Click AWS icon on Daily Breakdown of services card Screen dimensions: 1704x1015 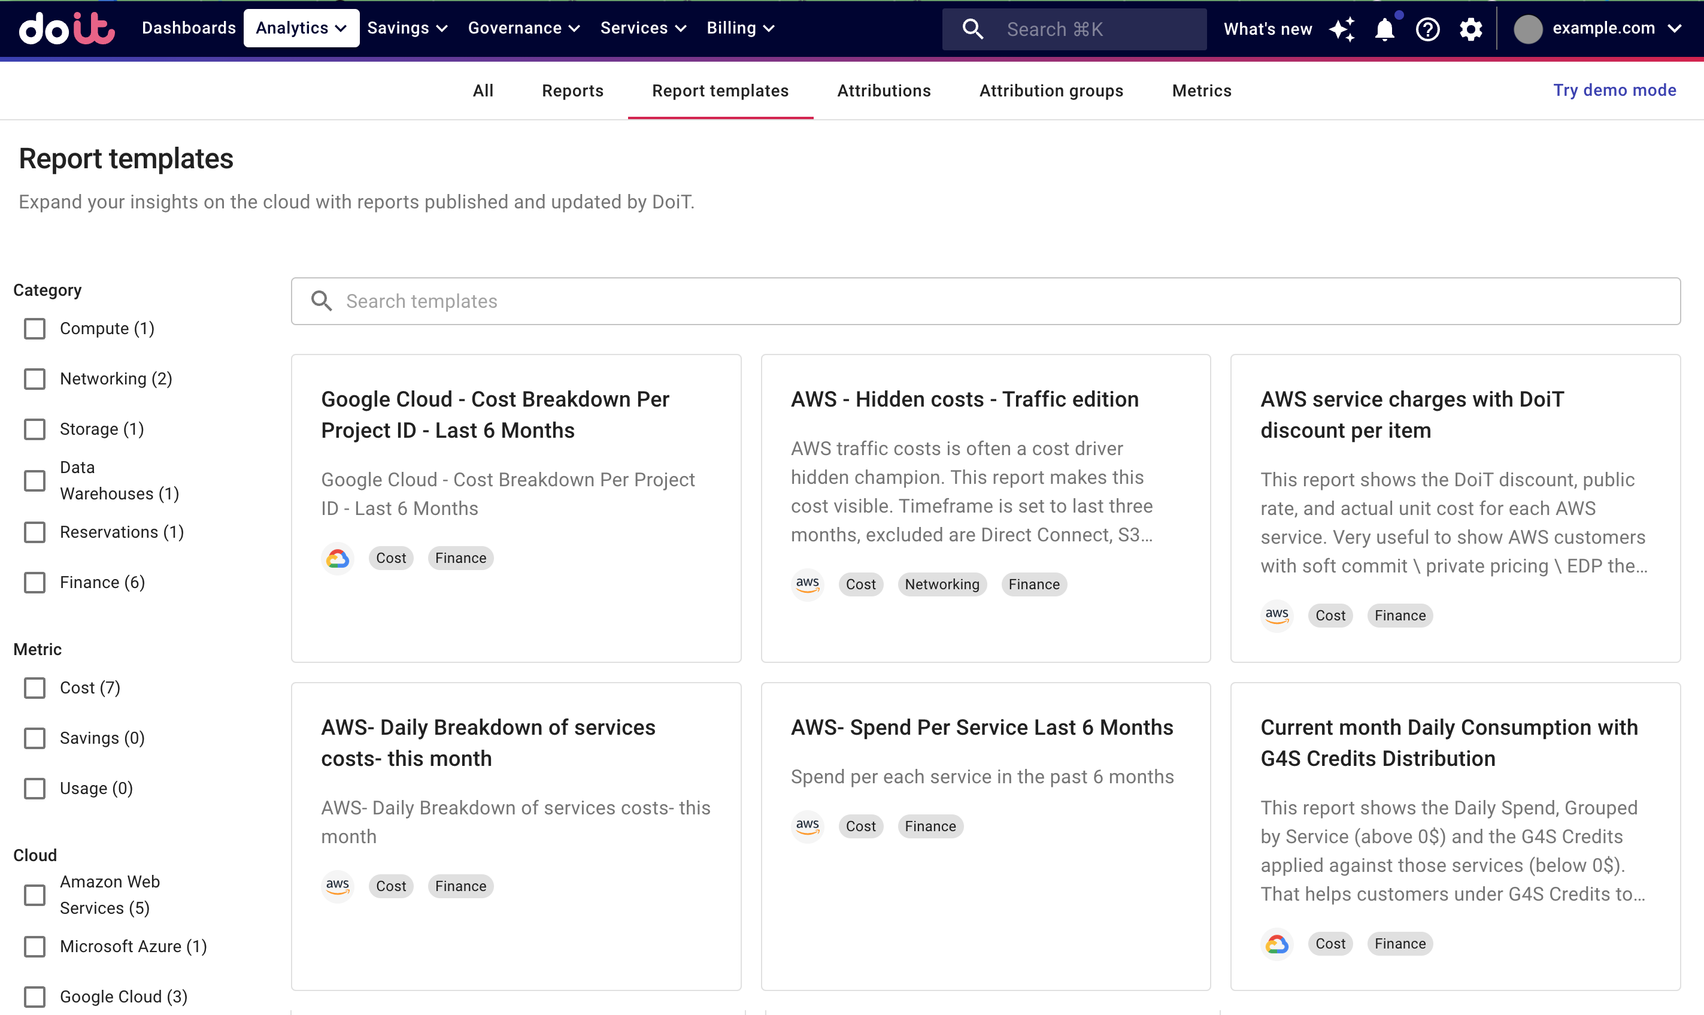tap(337, 886)
